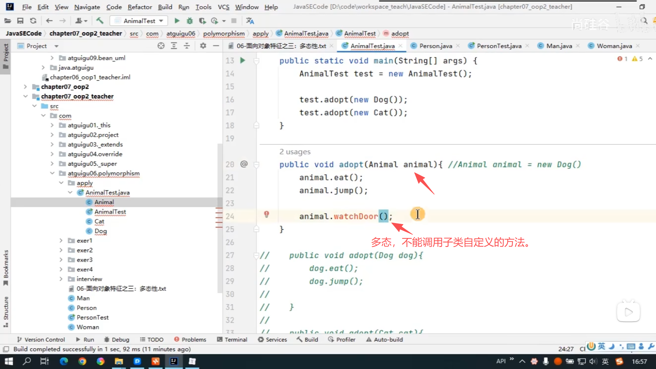Switch to PersonTest.java tab

(498, 46)
